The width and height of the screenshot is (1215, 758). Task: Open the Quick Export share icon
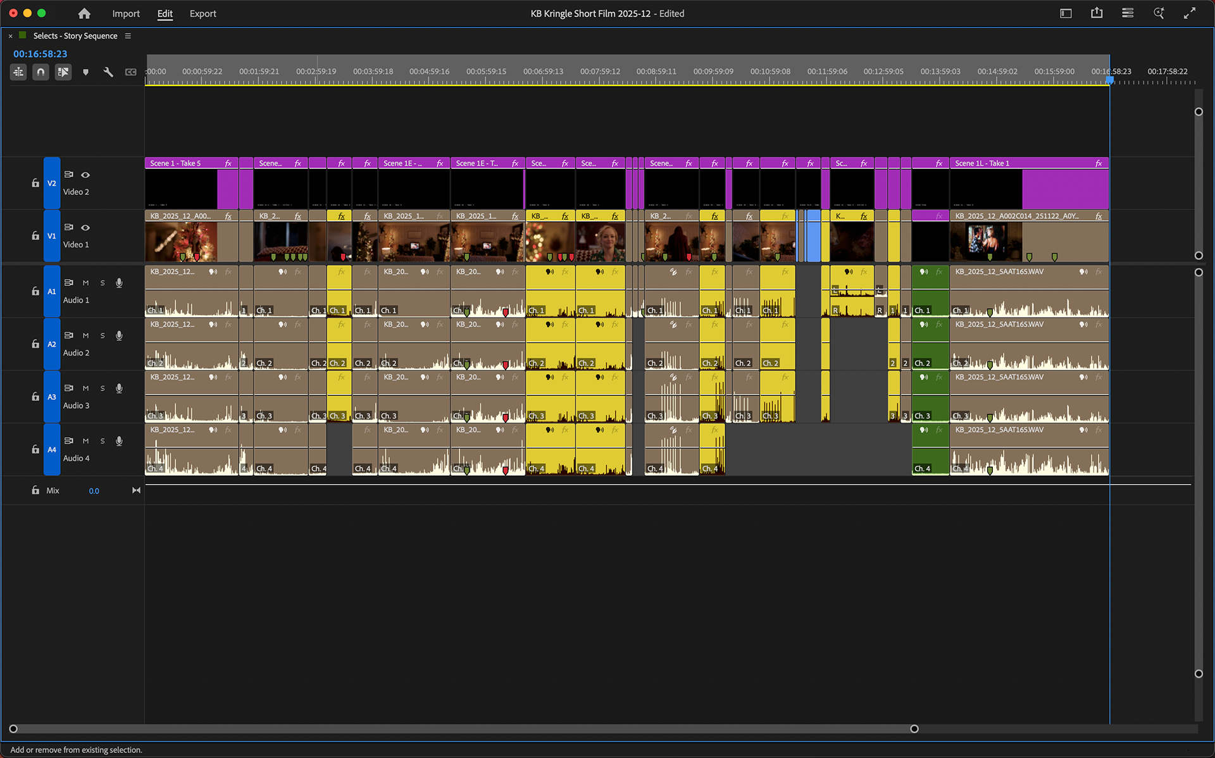[x=1097, y=13]
